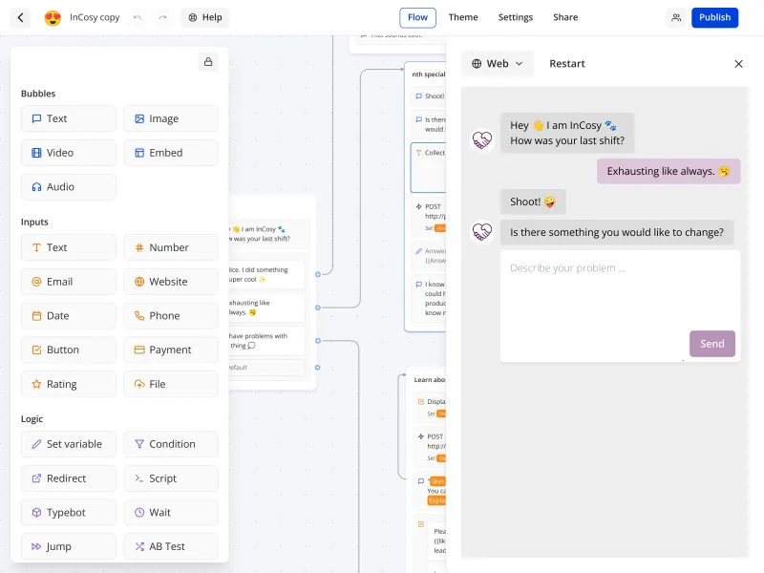
Task: Click the 'InCosy copy' bot name
Action: pyautogui.click(x=95, y=17)
